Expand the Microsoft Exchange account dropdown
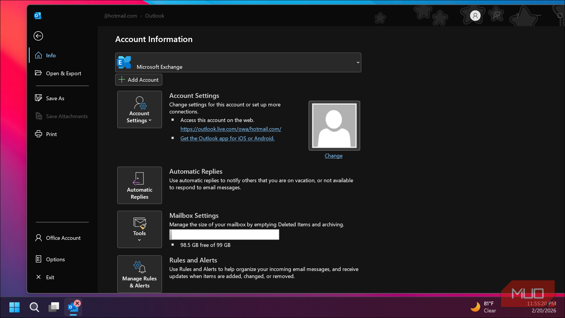This screenshot has width=565, height=318. [x=238, y=62]
